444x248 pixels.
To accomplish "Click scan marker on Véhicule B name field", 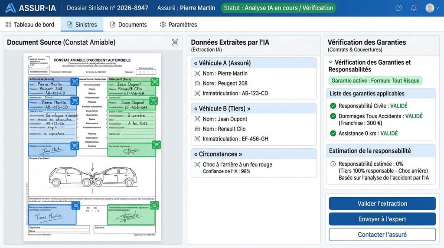I will (155, 82).
